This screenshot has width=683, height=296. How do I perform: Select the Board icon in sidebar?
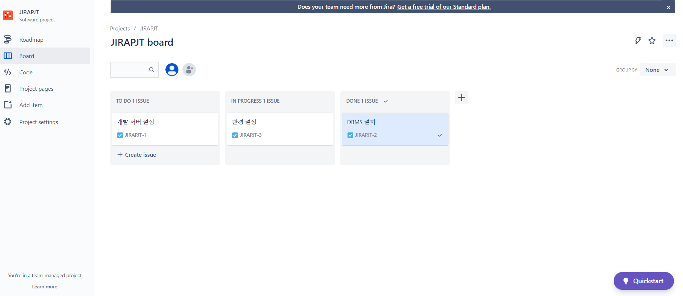pyautogui.click(x=8, y=55)
